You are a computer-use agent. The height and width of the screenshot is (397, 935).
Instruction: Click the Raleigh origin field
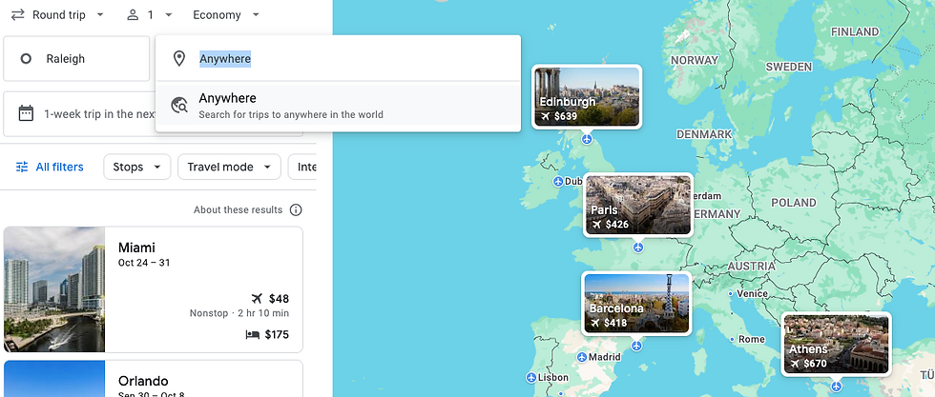[x=76, y=58]
